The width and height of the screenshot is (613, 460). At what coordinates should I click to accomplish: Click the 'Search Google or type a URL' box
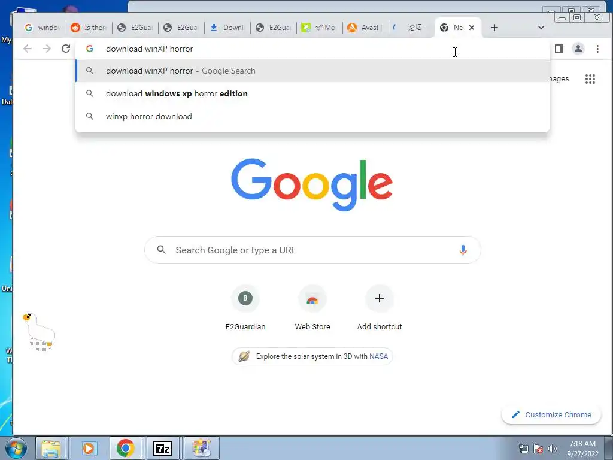point(312,250)
